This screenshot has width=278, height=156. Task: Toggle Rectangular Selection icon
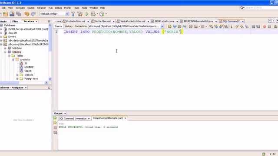tap(231, 26)
